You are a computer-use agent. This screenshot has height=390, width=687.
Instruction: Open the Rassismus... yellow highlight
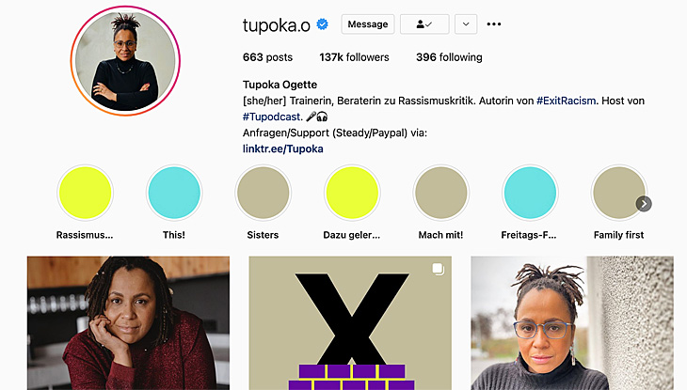pos(85,193)
